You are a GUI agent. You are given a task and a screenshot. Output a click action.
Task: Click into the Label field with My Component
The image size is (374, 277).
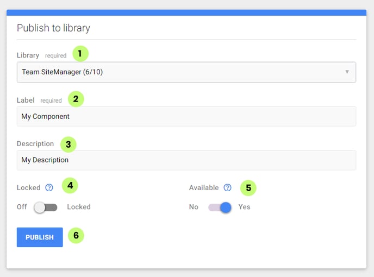click(186, 116)
